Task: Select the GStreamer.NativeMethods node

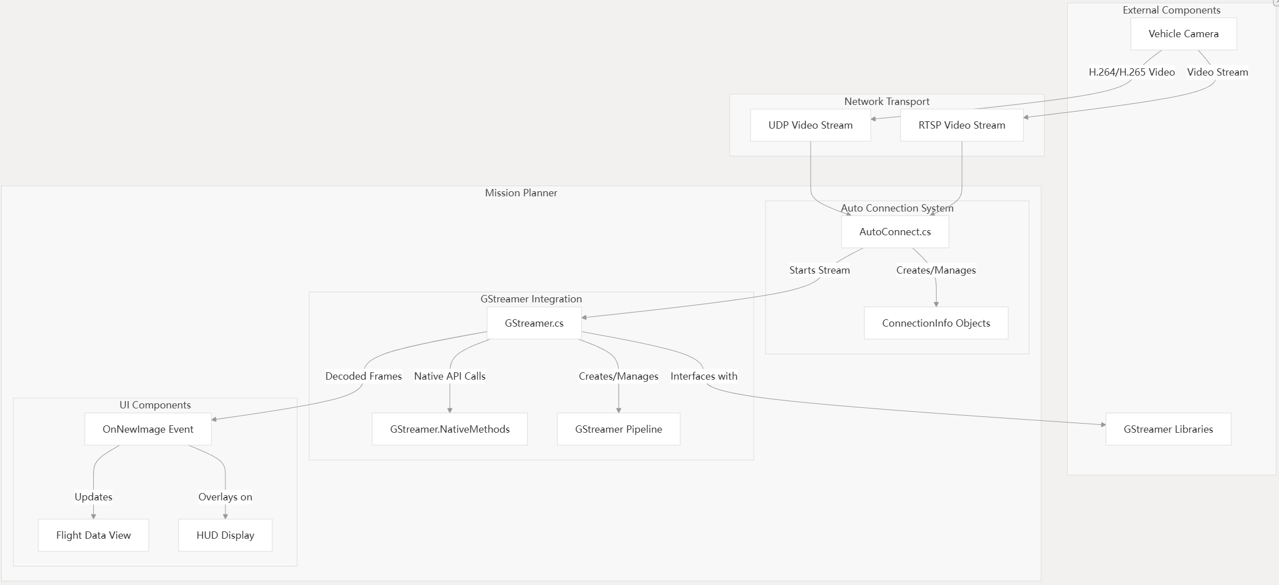Action: [x=450, y=429]
